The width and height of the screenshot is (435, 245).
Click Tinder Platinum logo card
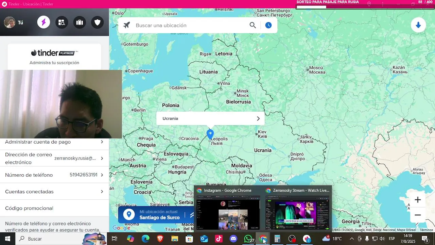[x=54, y=53]
